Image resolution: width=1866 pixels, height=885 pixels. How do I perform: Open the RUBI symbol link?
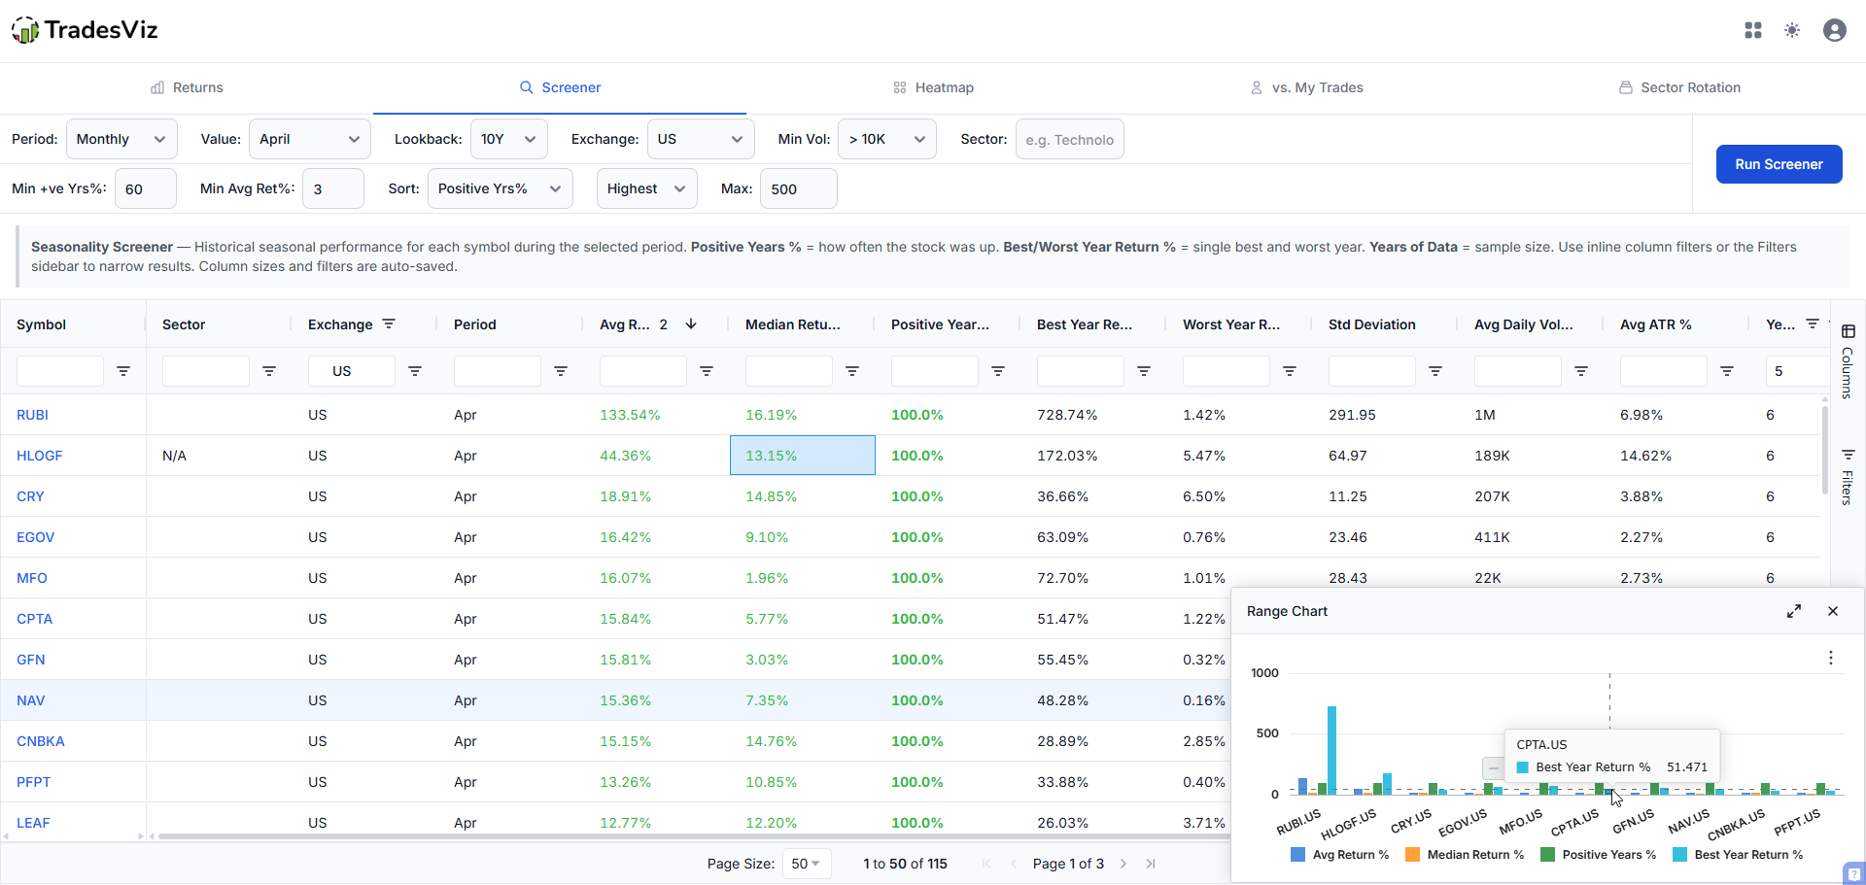click(32, 415)
